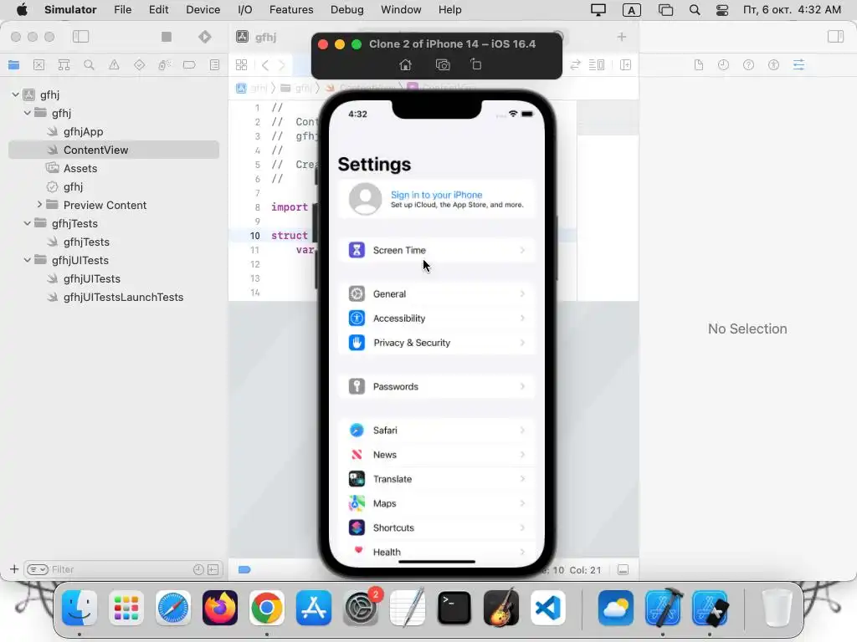Open Spotlight search in menu bar
Viewport: 857px width, 642px height.
[x=695, y=10]
